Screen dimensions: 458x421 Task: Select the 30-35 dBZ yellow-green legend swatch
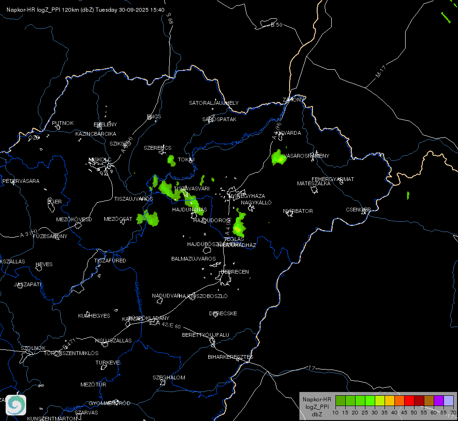point(380,401)
